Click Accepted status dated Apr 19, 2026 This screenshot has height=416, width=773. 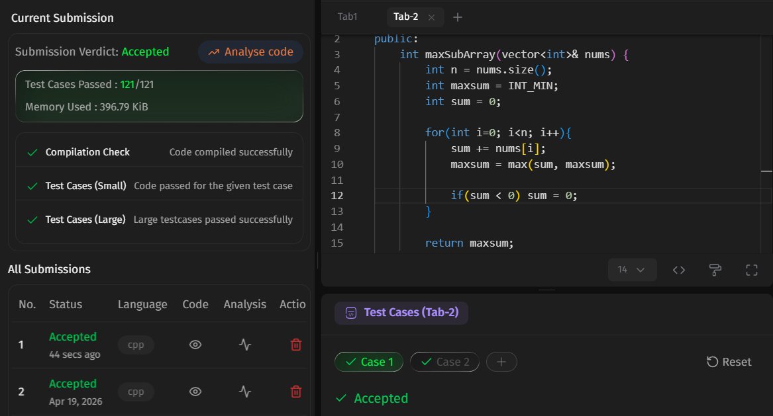(x=73, y=384)
